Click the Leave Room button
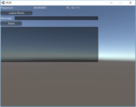 point(17,13)
